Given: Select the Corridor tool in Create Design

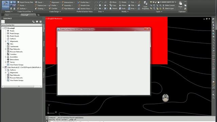Looking at the screenshot, I should point(53,8).
